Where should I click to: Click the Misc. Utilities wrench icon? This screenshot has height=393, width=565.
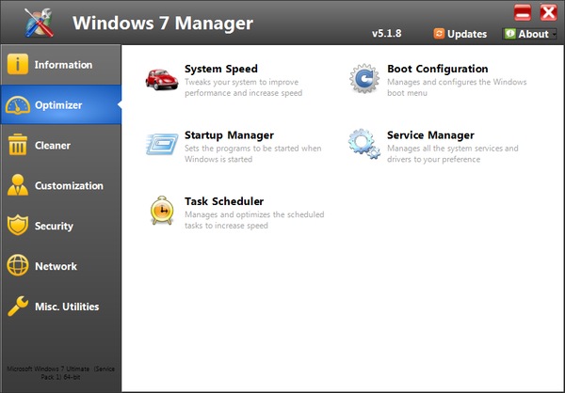[18, 307]
